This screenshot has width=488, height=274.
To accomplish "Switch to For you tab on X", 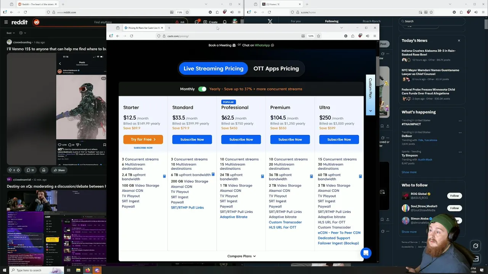I will (x=296, y=21).
